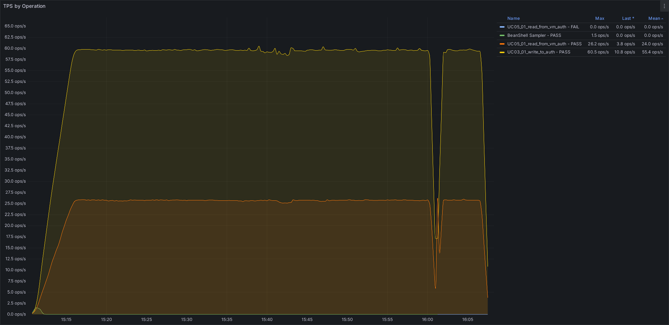Click the 15:15 time axis label
Image resolution: width=669 pixels, height=325 pixels.
66,319
